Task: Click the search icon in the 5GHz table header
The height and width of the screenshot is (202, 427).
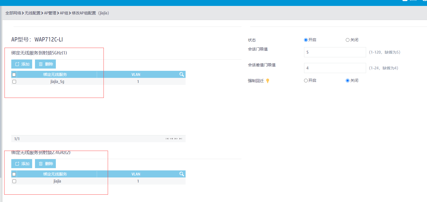Action: coord(182,74)
